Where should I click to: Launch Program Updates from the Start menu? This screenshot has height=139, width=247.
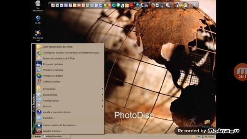coord(69,64)
